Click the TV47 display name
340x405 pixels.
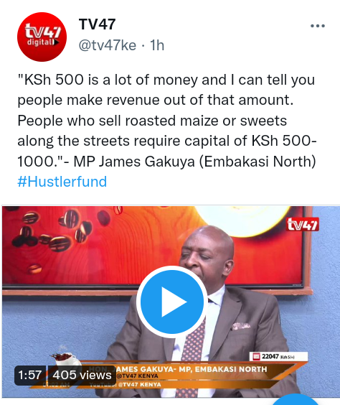click(97, 24)
